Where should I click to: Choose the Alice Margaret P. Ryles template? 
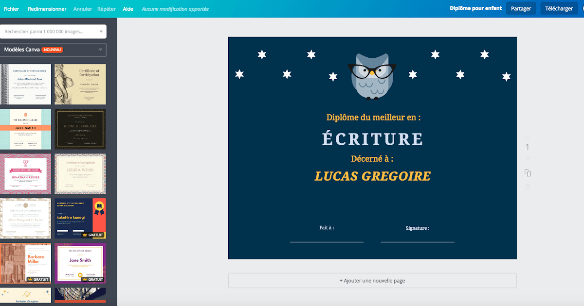25,219
